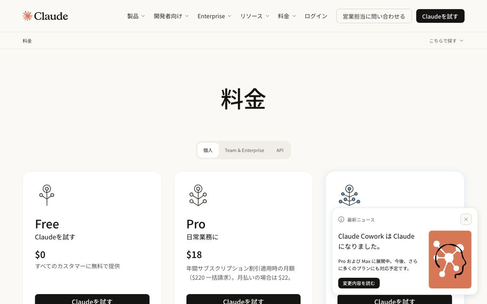The height and width of the screenshot is (304, 487).
Task: Click the 年間サブスクリプション割引 description text
Action: pyautogui.click(x=240, y=273)
